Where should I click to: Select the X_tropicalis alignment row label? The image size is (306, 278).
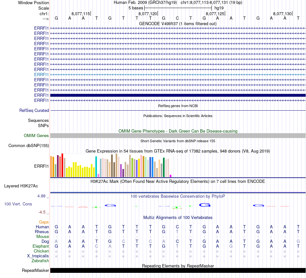tap(38, 256)
